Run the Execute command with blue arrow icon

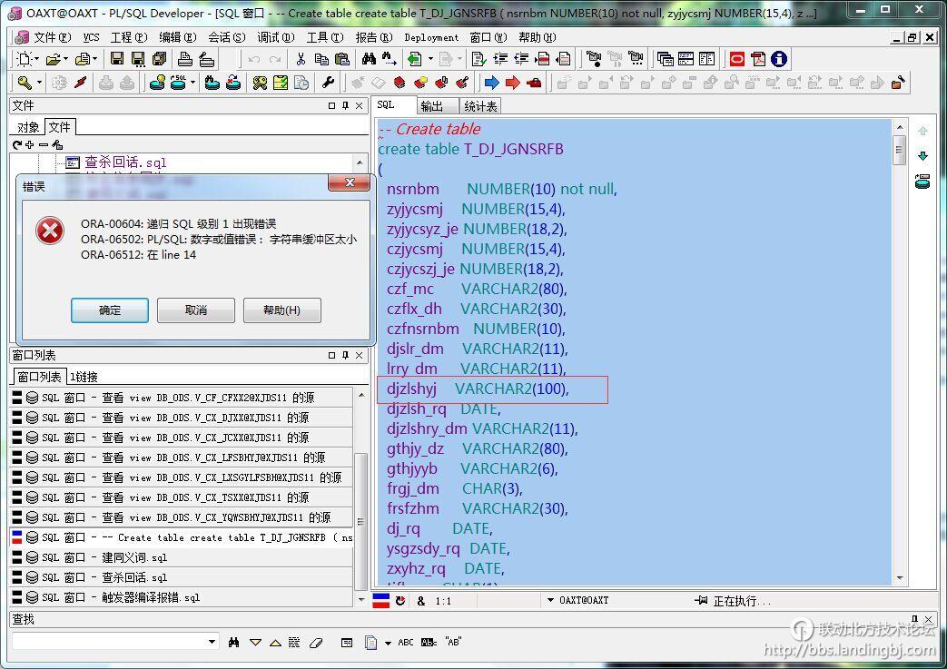(491, 82)
